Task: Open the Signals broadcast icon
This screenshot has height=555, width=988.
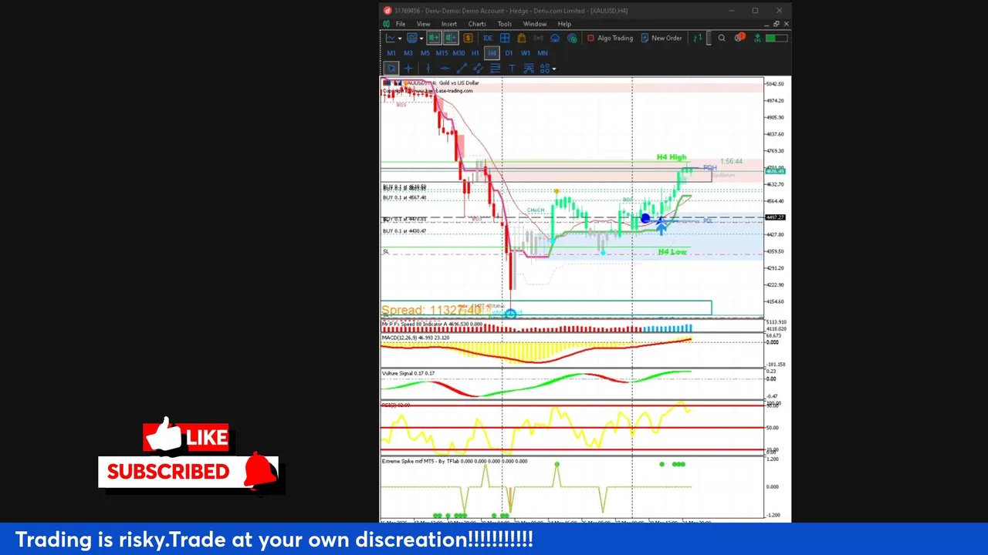Action: pos(538,38)
